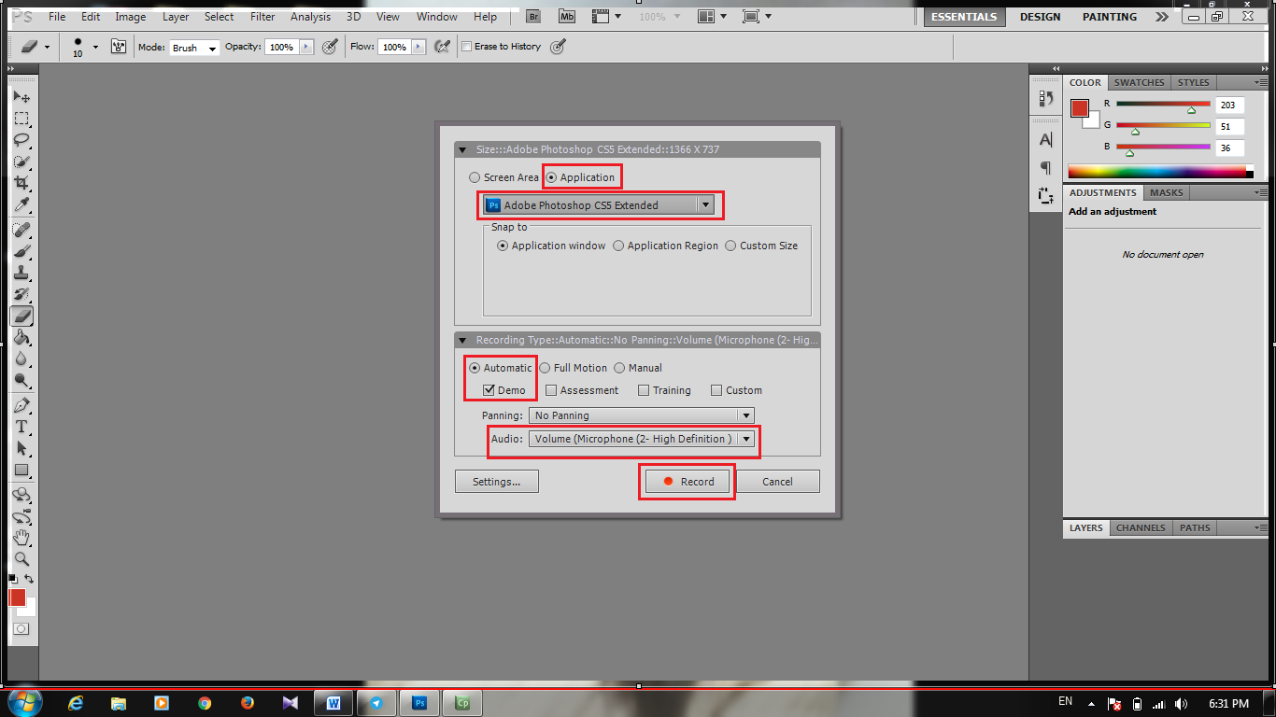
Task: Select the Hand tool
Action: 21,538
